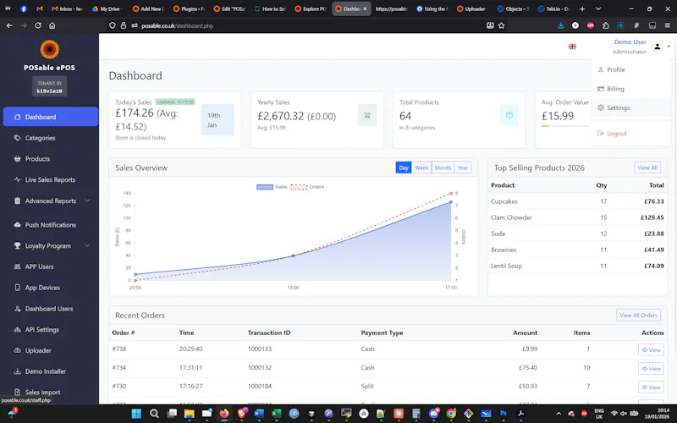Open the UK flag language selector
Screen dimensions: 677x423
coord(572,47)
